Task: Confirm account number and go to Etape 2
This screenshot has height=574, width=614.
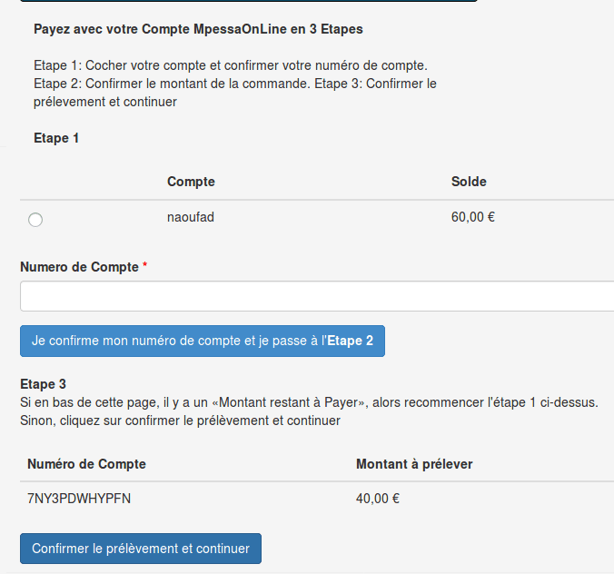Action: [x=203, y=341]
